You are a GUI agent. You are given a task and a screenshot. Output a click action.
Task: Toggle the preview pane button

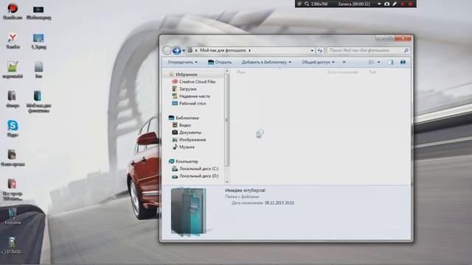390,62
